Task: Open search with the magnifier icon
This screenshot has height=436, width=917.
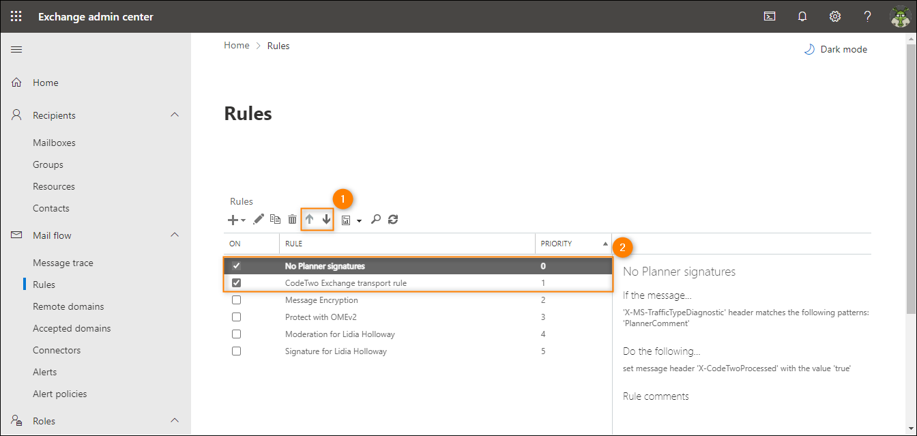Action: 376,220
